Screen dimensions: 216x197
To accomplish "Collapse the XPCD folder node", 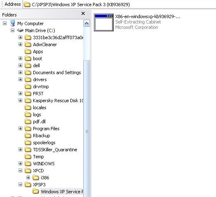I will point(20,171).
